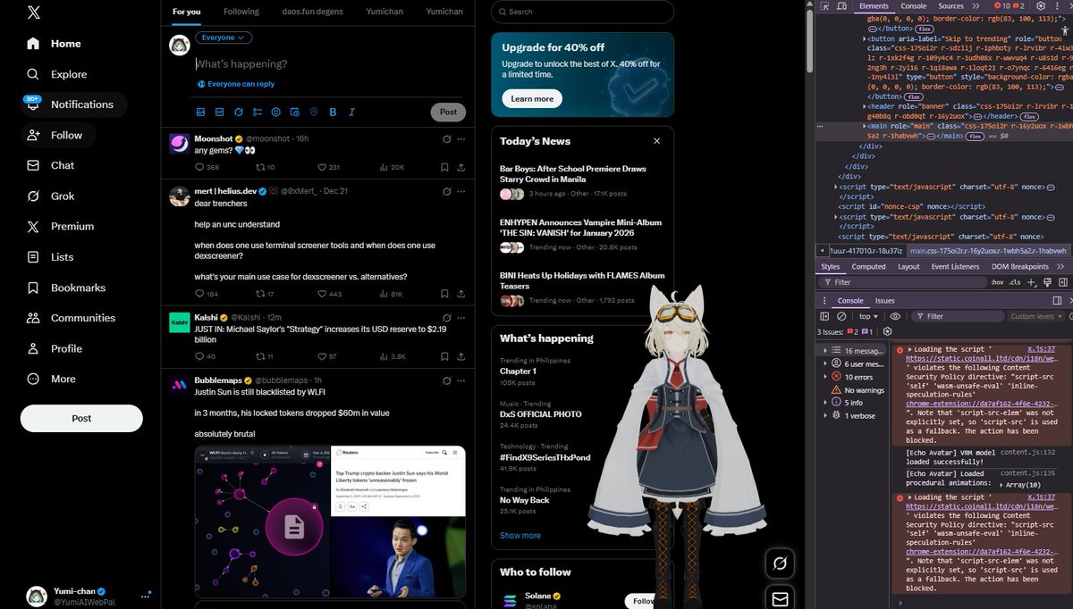1073x609 pixels.
Task: Expand the 10 errors group in console sidebar
Action: (824, 377)
